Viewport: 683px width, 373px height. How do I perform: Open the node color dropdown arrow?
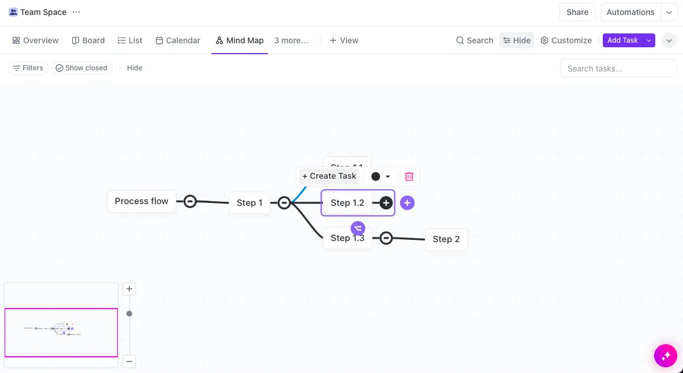click(x=387, y=176)
